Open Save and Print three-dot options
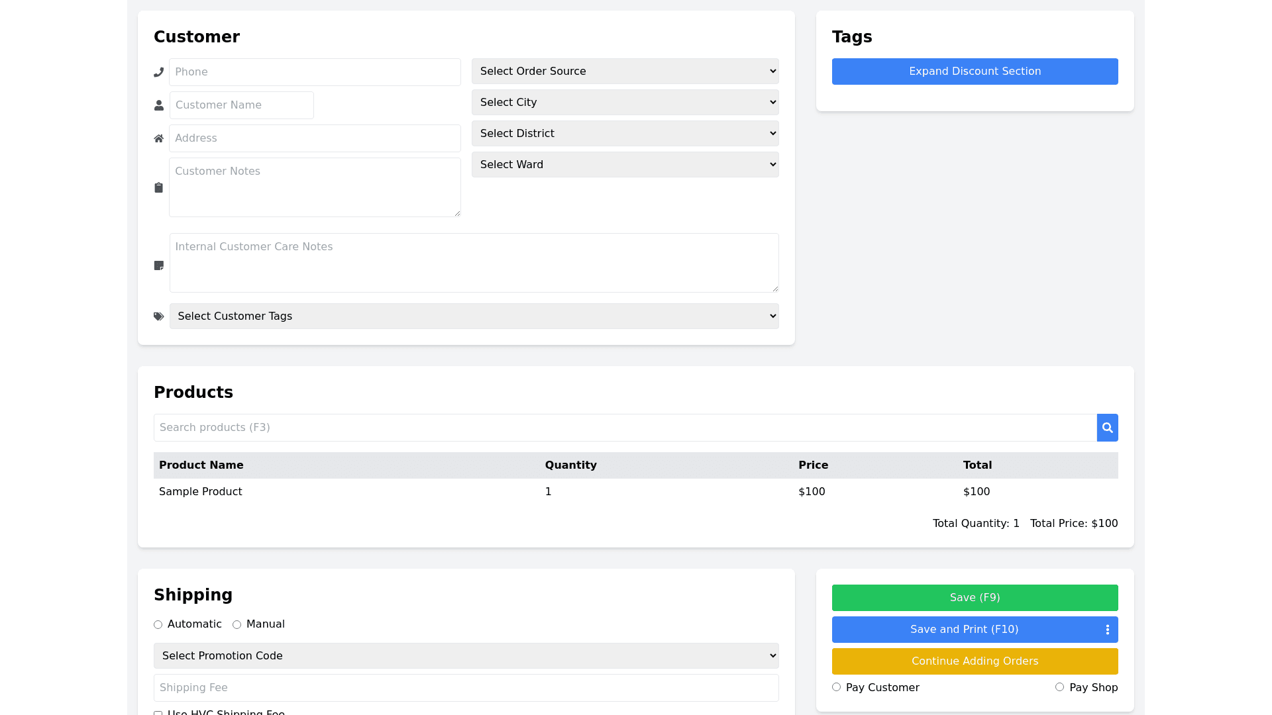 click(1107, 630)
